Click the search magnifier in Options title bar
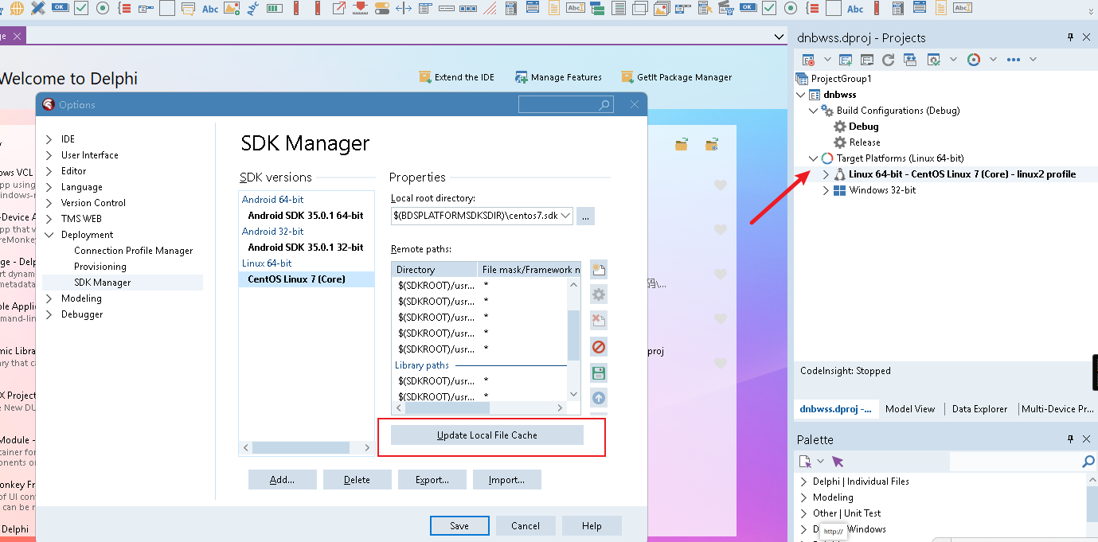The height and width of the screenshot is (542, 1098). point(604,105)
